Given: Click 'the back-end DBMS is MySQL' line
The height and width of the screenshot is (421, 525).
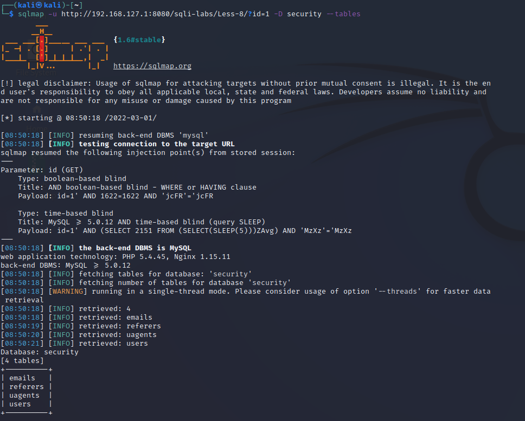Looking at the screenshot, I should pyautogui.click(x=96, y=248).
